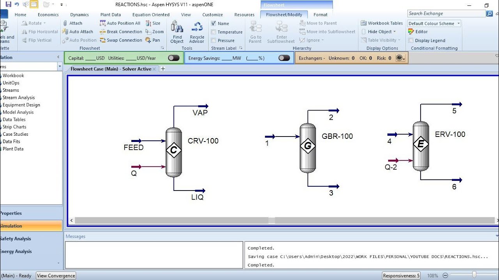The width and height of the screenshot is (499, 280).
Task: Toggle the Energy Savings switch
Action: [284, 58]
